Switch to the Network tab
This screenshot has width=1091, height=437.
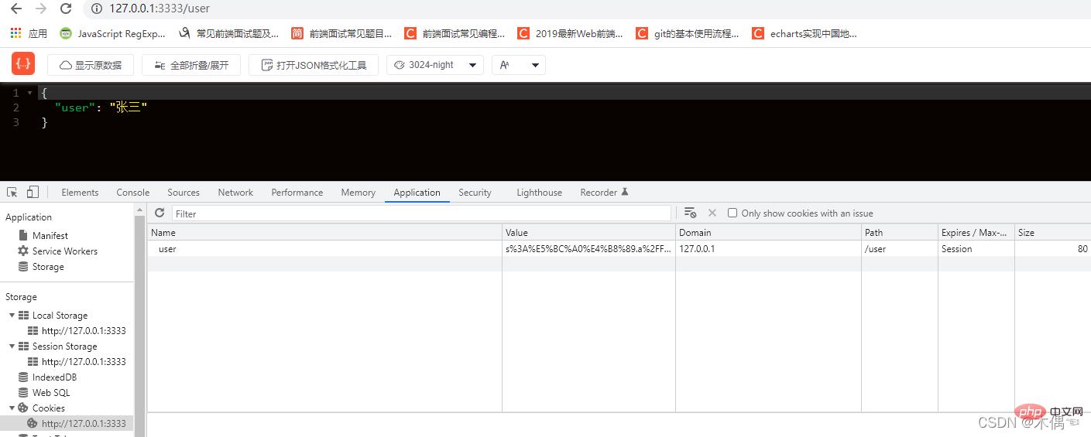(235, 193)
